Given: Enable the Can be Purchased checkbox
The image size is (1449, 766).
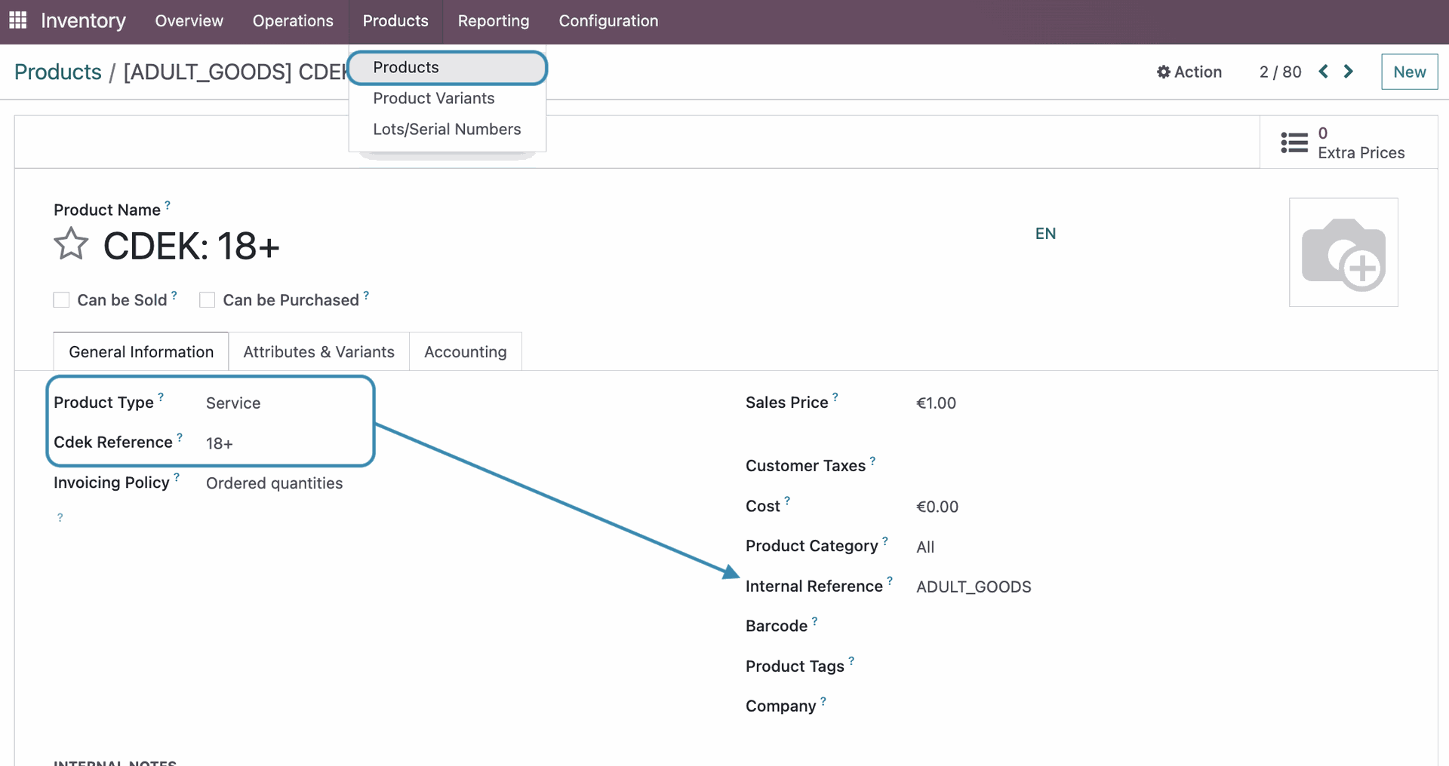Looking at the screenshot, I should (x=208, y=300).
